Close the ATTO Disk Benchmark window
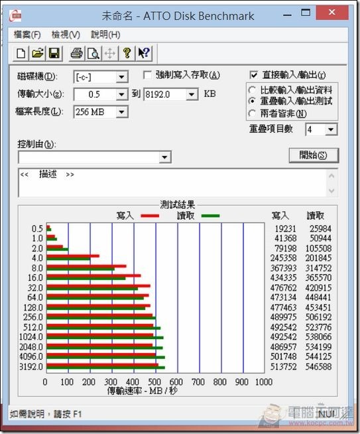The image size is (360, 434). click(x=331, y=13)
